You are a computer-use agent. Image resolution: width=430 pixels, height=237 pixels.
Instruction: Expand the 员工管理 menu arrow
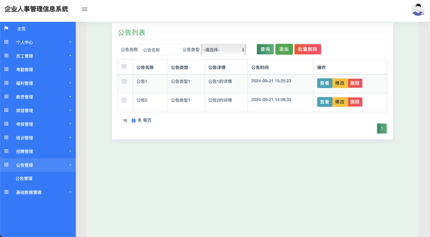[x=70, y=56]
